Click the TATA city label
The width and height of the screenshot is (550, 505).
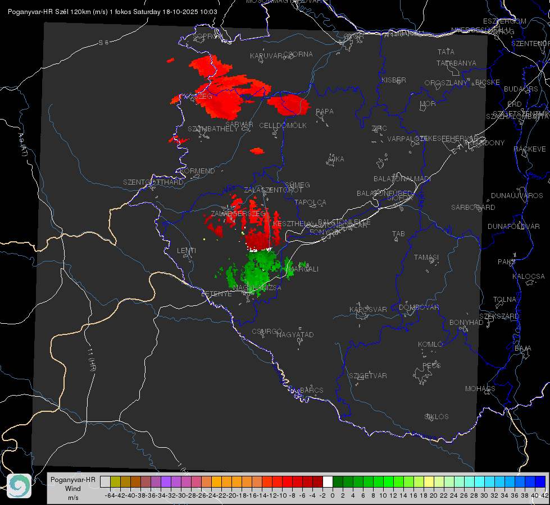446,52
